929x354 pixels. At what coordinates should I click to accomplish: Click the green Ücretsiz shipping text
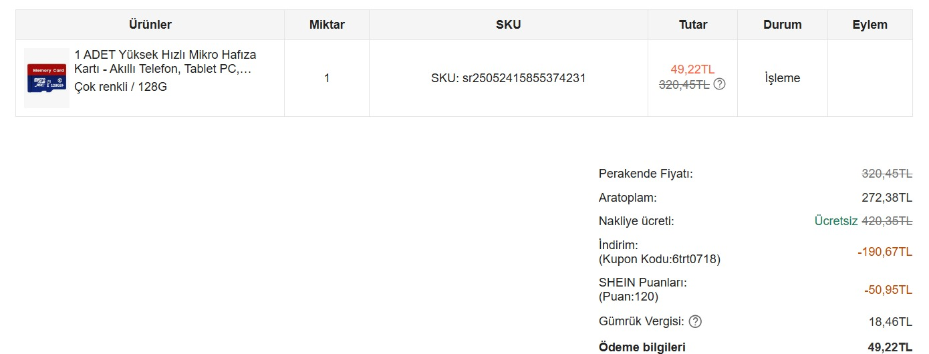coord(836,221)
